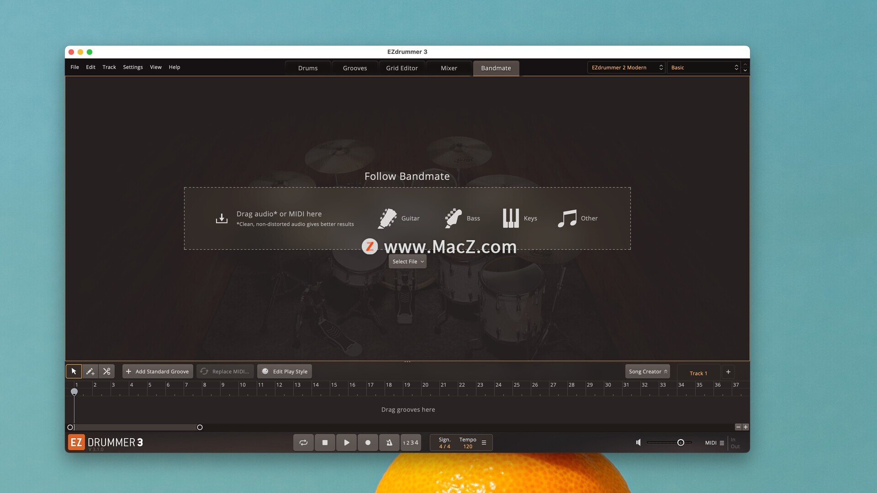Select the Bandmate tab
The image size is (877, 493).
496,68
